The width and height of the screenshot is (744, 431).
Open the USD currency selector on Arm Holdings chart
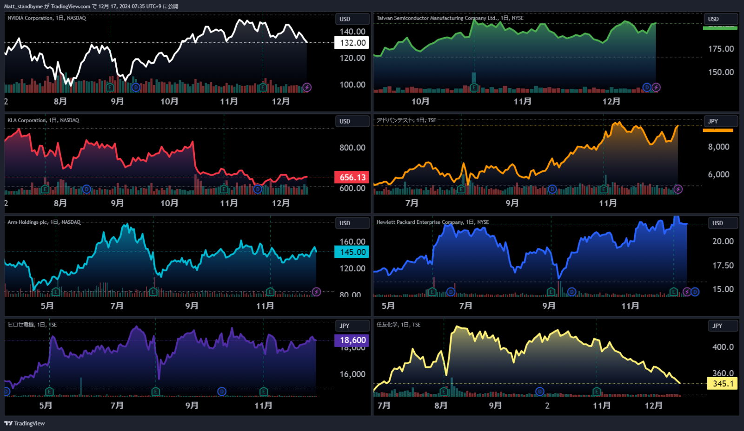[x=352, y=223]
